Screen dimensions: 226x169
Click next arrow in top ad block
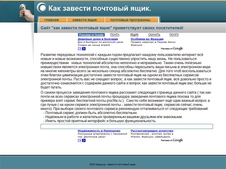point(84,49)
